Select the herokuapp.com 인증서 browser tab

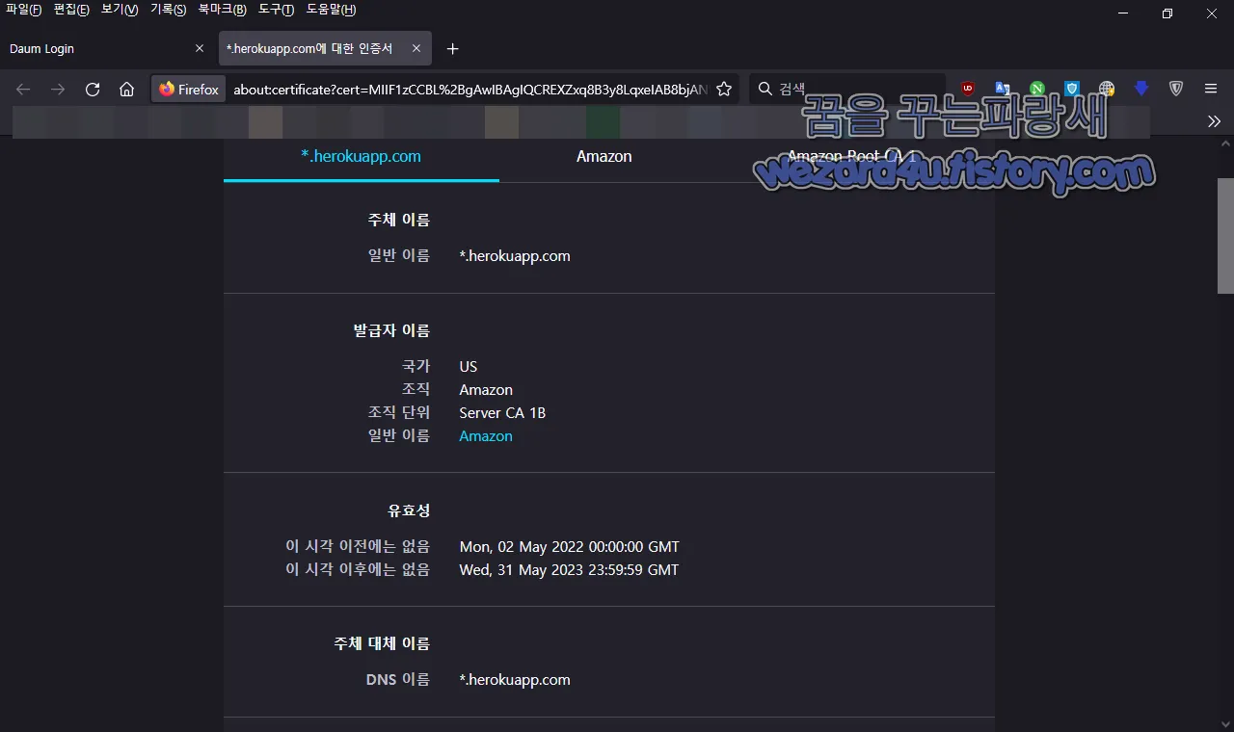pyautogui.click(x=325, y=48)
